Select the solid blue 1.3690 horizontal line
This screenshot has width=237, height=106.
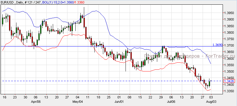tap(111, 46)
